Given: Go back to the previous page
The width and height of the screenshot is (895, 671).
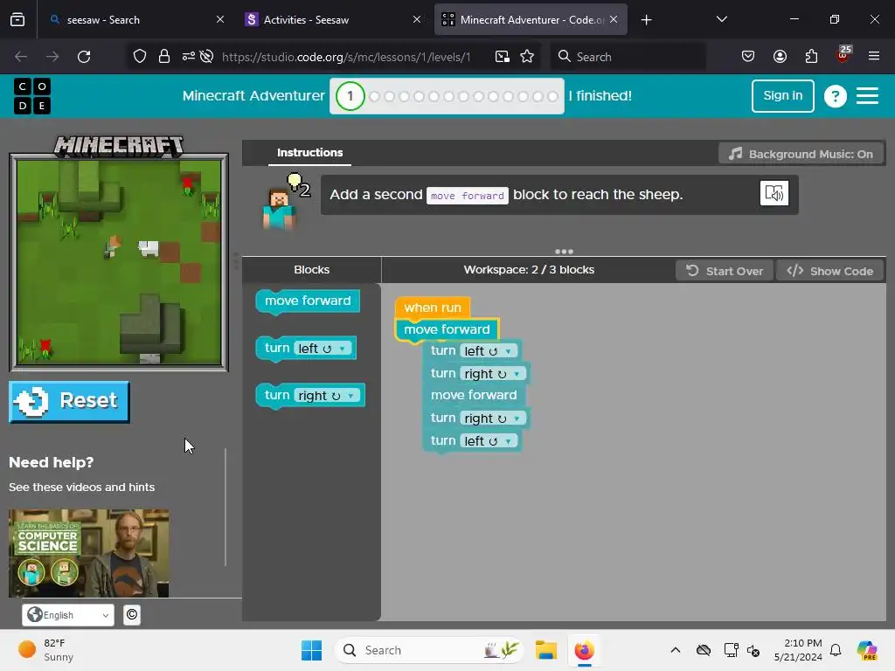Looking at the screenshot, I should 21,57.
